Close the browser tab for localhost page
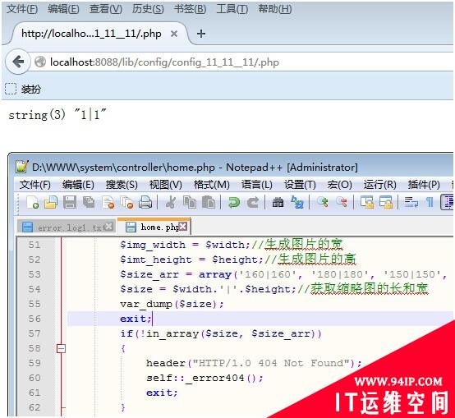 174,34
